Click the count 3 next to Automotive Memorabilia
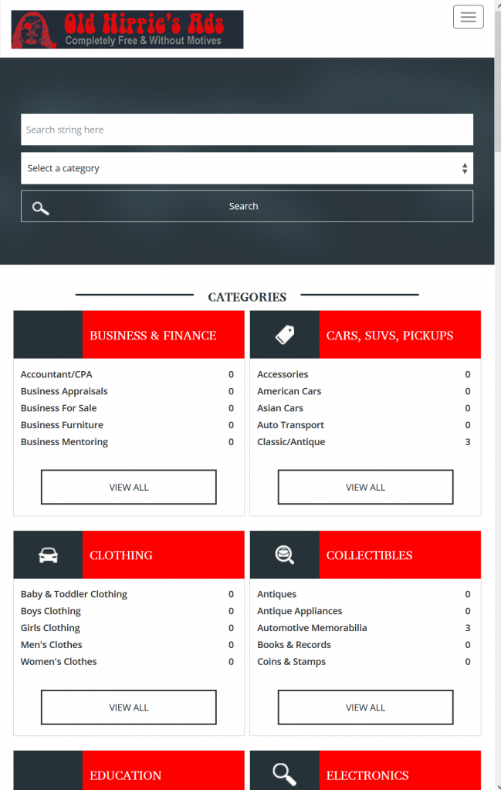501x790 pixels. point(468,628)
